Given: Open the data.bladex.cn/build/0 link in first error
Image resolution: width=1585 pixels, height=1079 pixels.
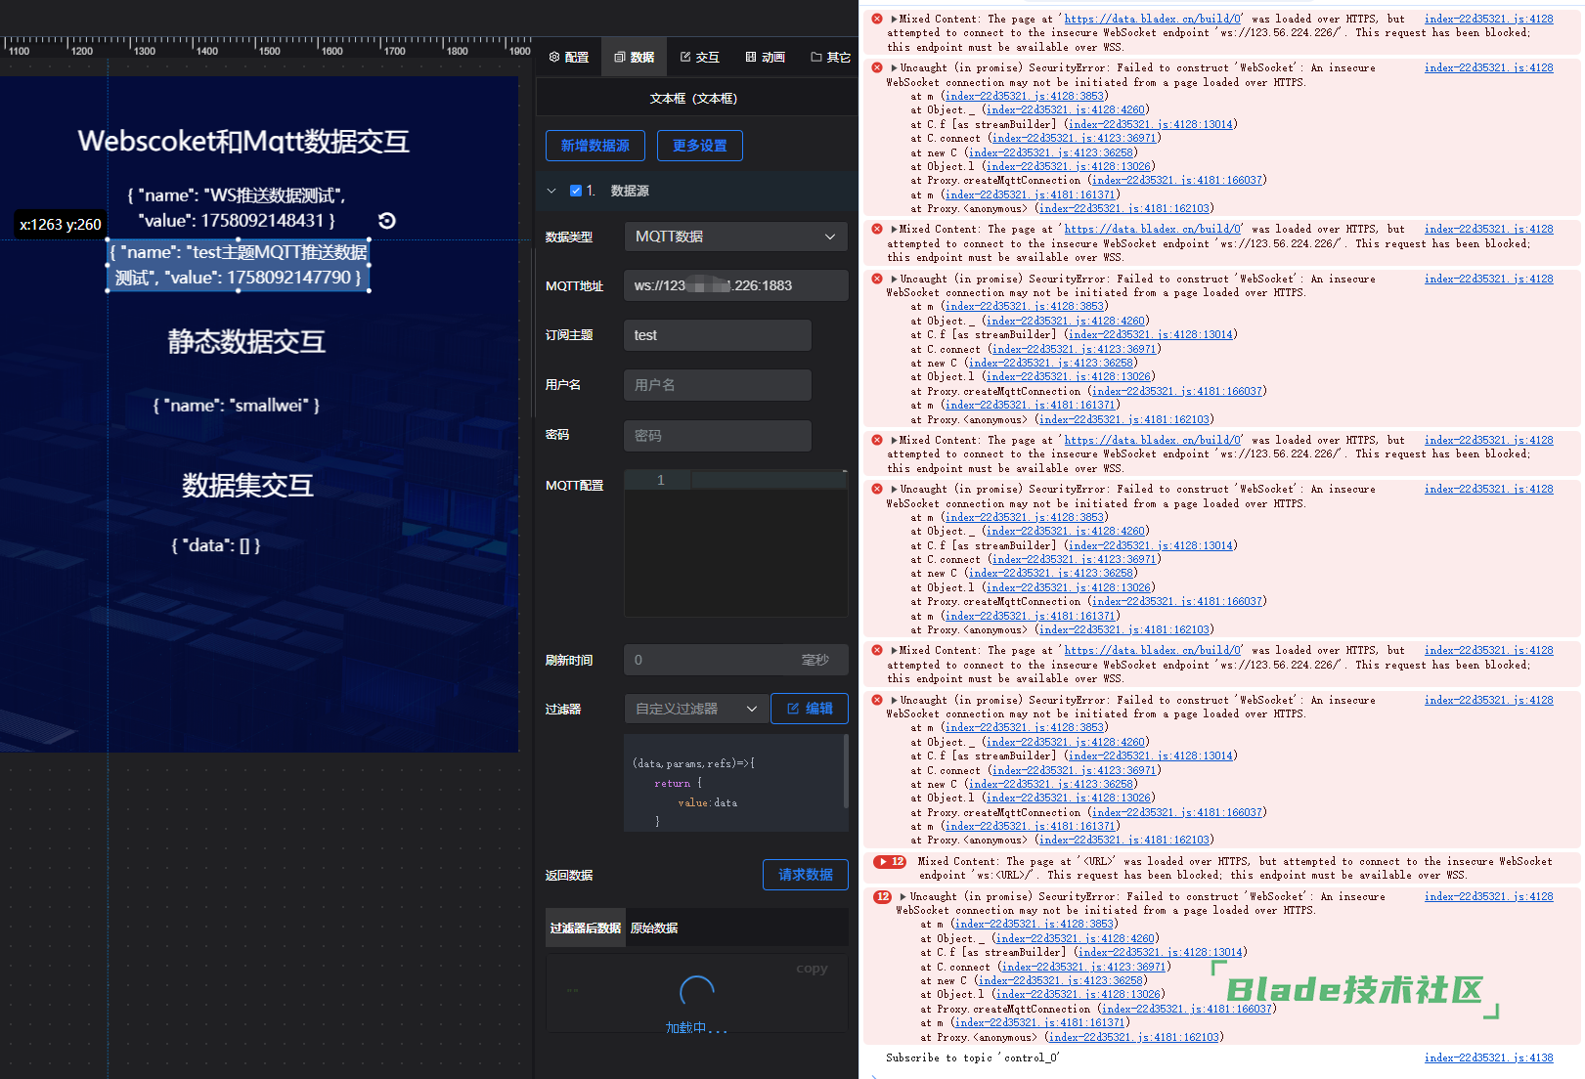Looking at the screenshot, I should click(x=1152, y=19).
